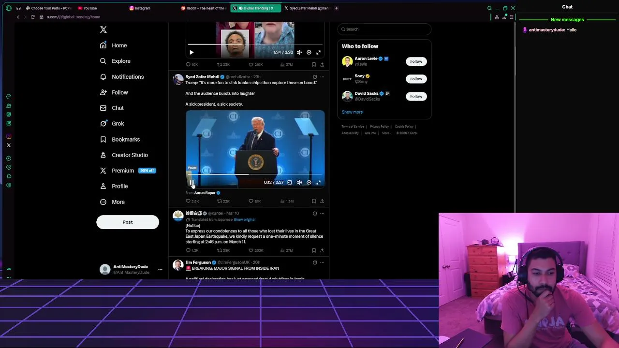Open Grok icon on @kantei post
Image resolution: width=619 pixels, height=348 pixels.
click(x=315, y=213)
